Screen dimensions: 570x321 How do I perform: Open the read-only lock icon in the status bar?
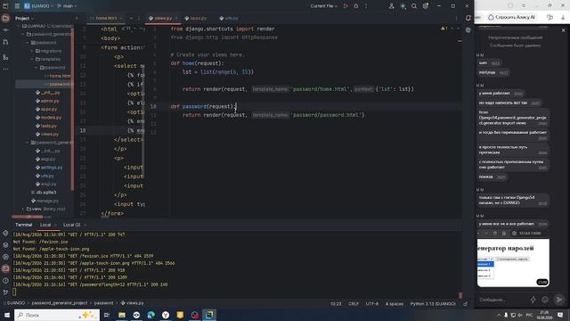point(466,303)
